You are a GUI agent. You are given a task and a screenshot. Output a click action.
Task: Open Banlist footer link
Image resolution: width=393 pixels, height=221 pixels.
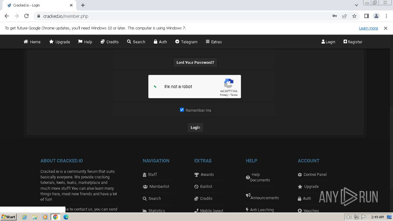click(203, 186)
